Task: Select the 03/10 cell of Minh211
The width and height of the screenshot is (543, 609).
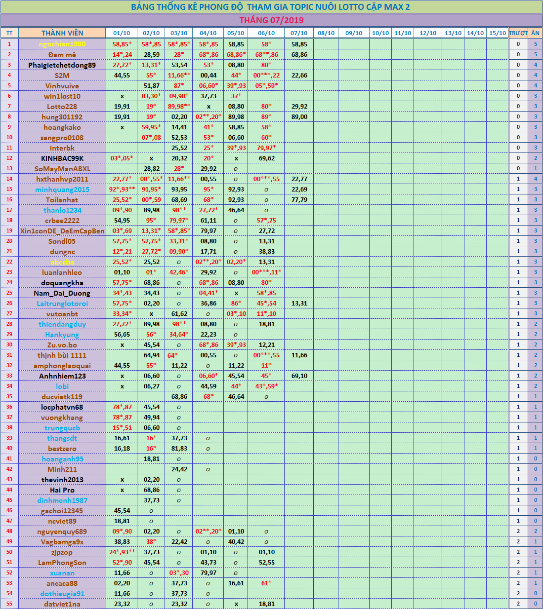Action: point(179,469)
